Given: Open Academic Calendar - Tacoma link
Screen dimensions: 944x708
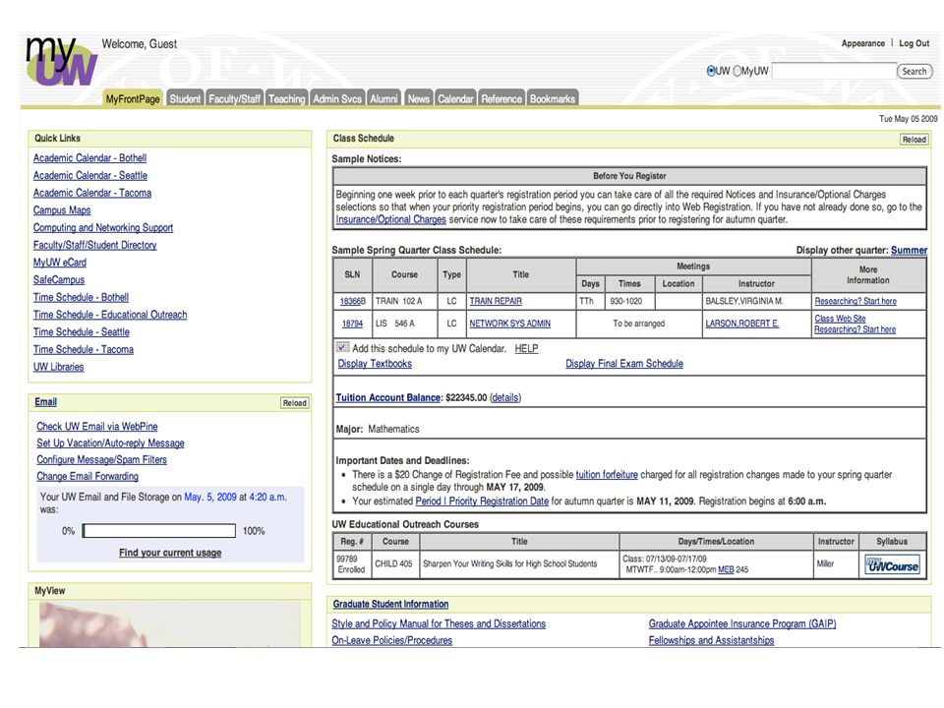Looking at the screenshot, I should (x=92, y=193).
